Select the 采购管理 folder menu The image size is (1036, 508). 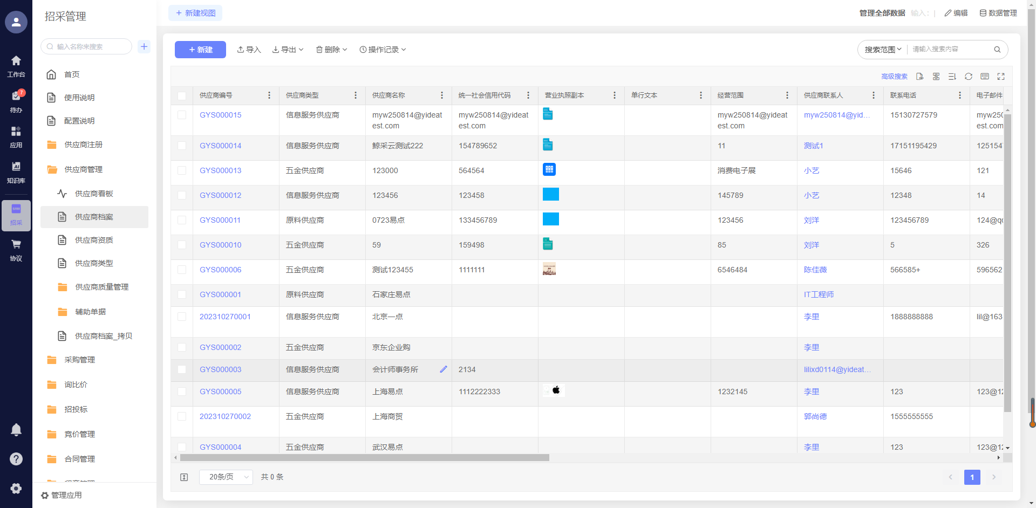pos(80,360)
